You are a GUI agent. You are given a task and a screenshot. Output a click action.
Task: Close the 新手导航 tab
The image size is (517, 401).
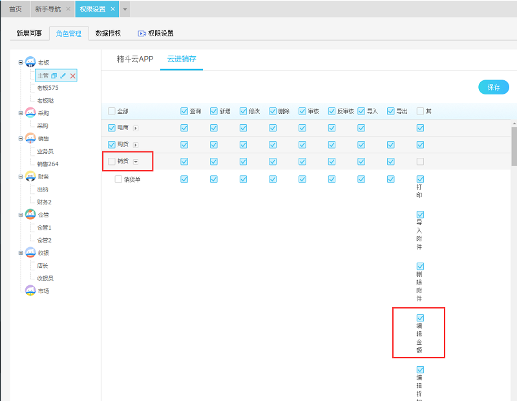[x=68, y=9]
